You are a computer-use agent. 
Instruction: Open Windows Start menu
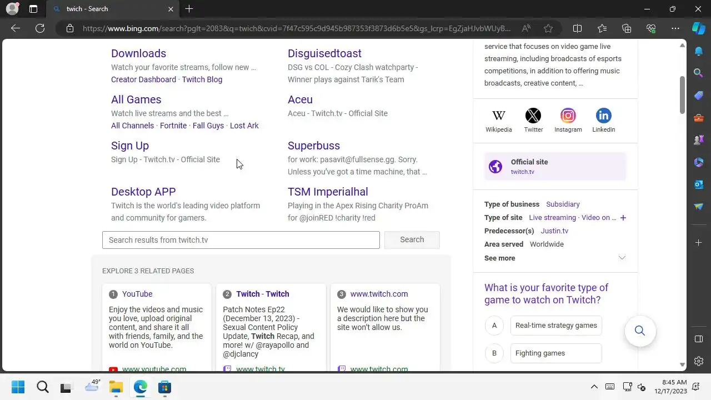pyautogui.click(x=18, y=387)
